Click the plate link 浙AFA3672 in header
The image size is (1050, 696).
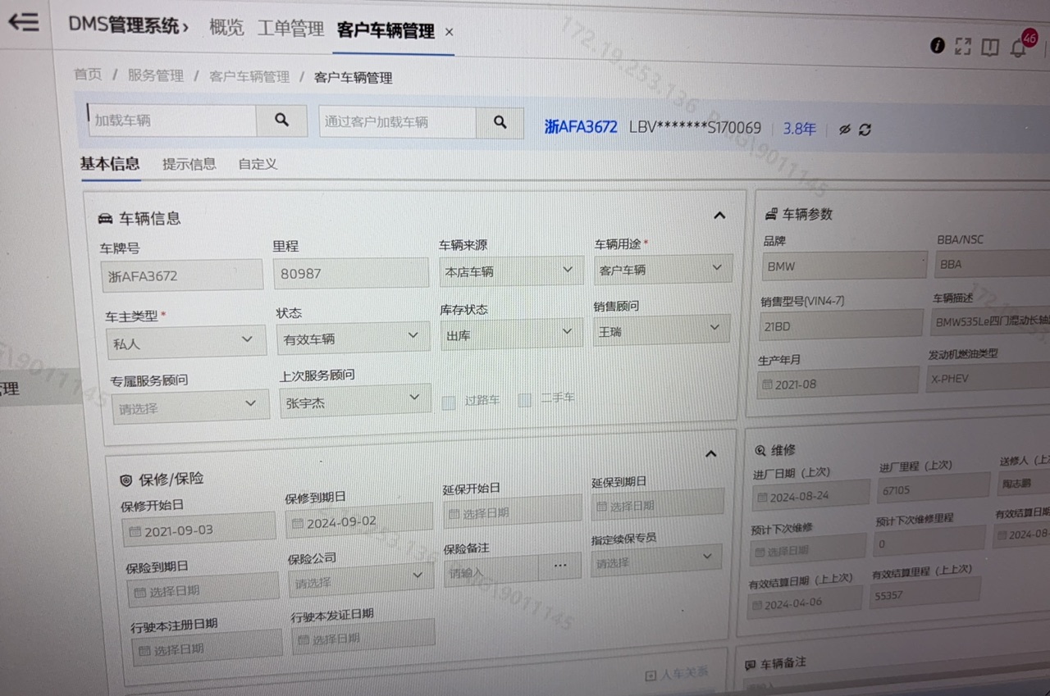[x=581, y=127]
